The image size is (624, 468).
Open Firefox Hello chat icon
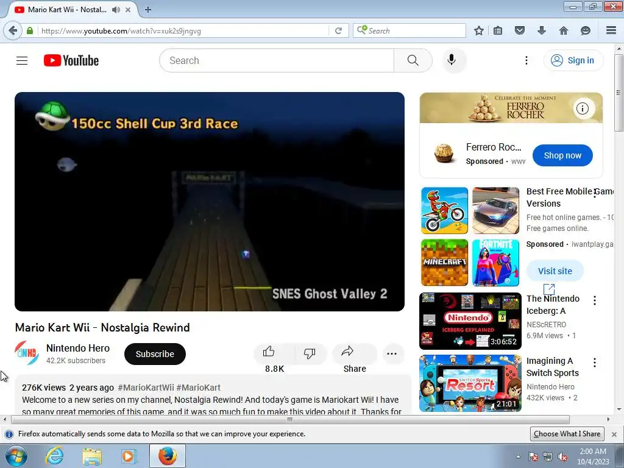point(586,30)
